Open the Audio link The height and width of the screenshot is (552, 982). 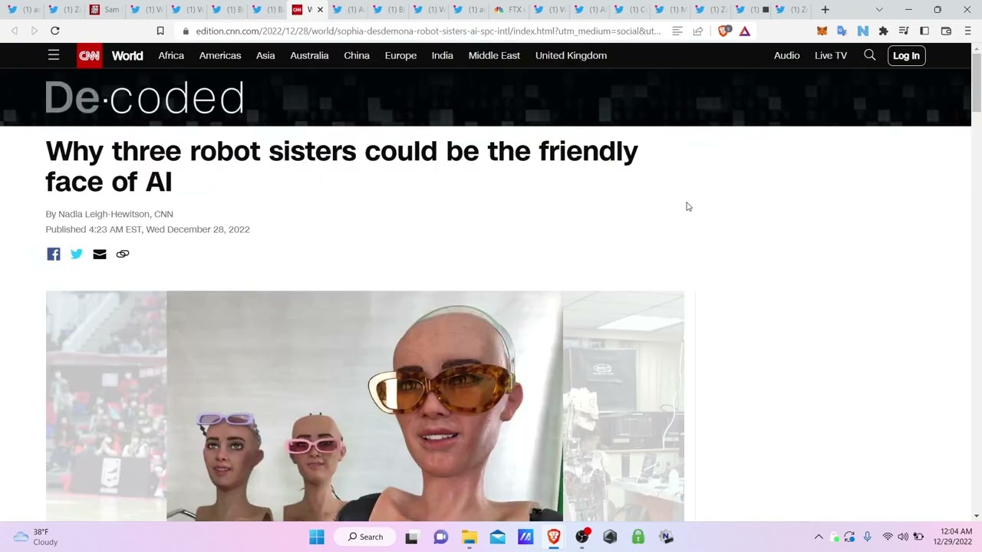point(786,55)
